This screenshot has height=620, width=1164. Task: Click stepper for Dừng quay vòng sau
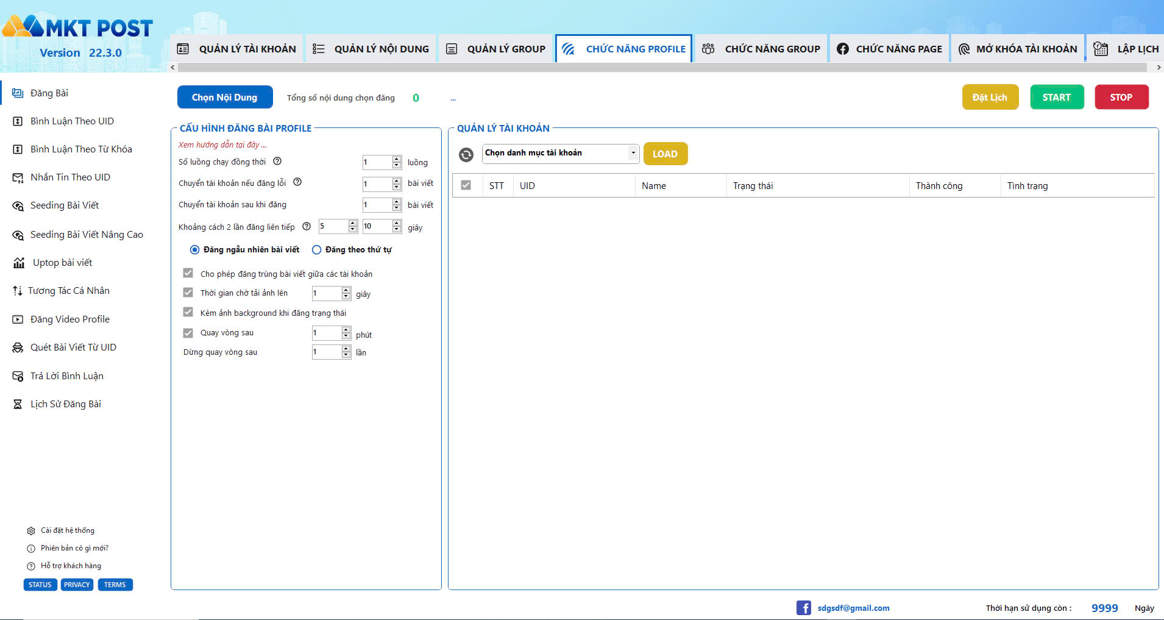click(x=346, y=352)
